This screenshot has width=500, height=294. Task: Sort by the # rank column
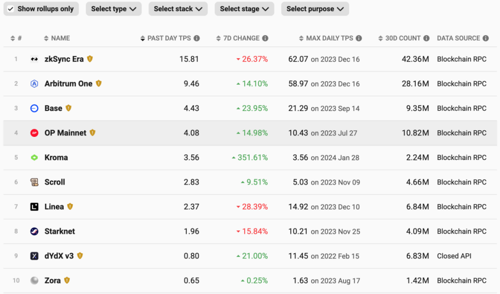16,38
